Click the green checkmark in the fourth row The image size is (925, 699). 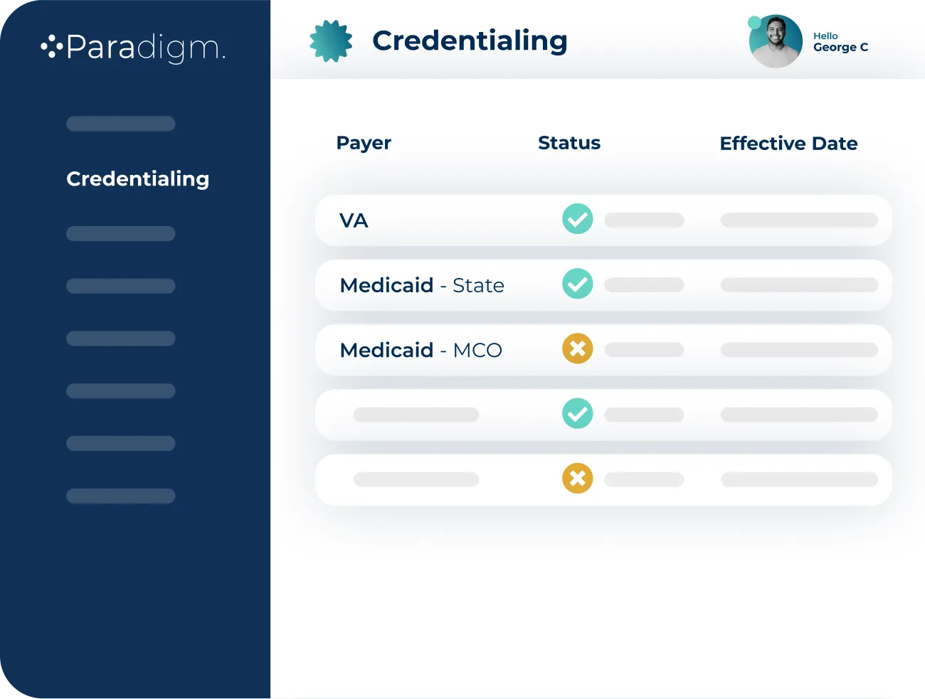(577, 413)
